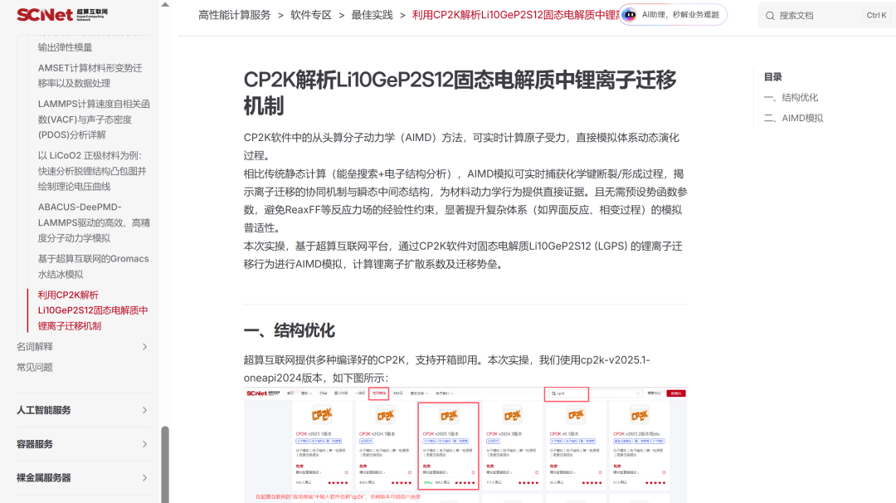Screen dimensions: 896x503
Task: Open 常见问题 in the sidebar
Action: 35,367
